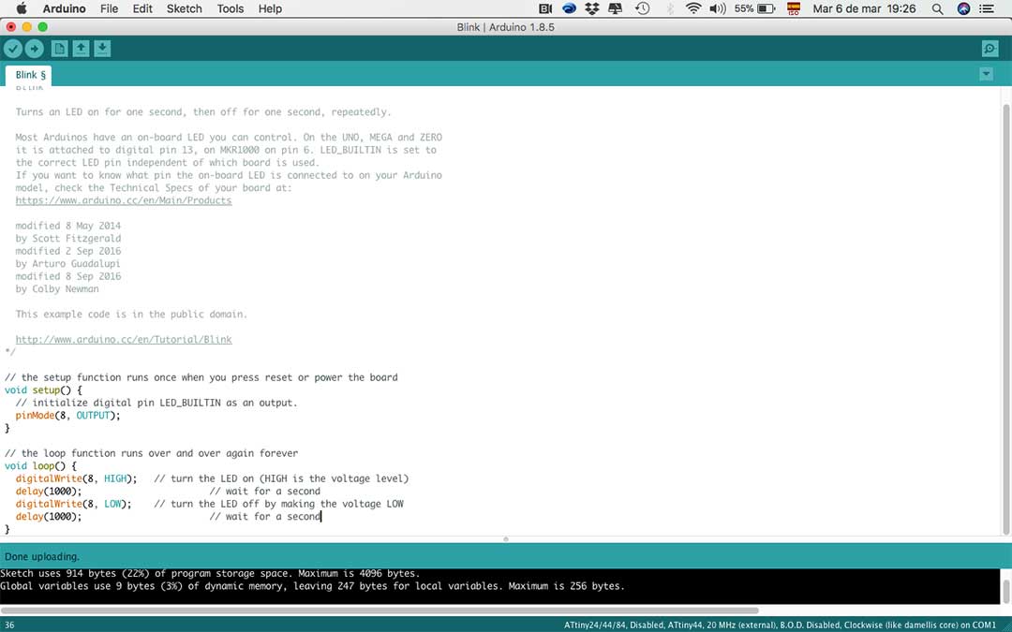
Task: Open the Apple menu
Action: (x=22, y=8)
